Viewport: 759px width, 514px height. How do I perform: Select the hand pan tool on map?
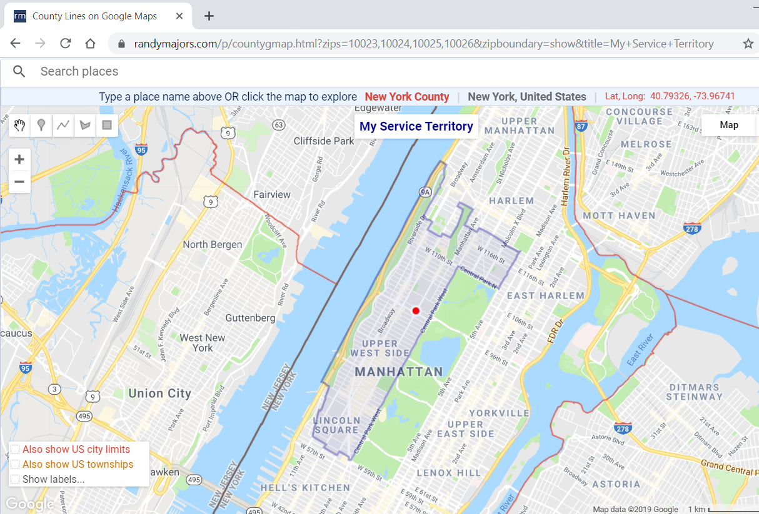[20, 126]
